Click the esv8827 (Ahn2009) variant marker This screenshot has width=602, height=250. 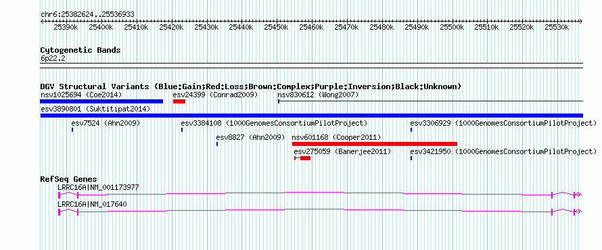[x=217, y=144]
